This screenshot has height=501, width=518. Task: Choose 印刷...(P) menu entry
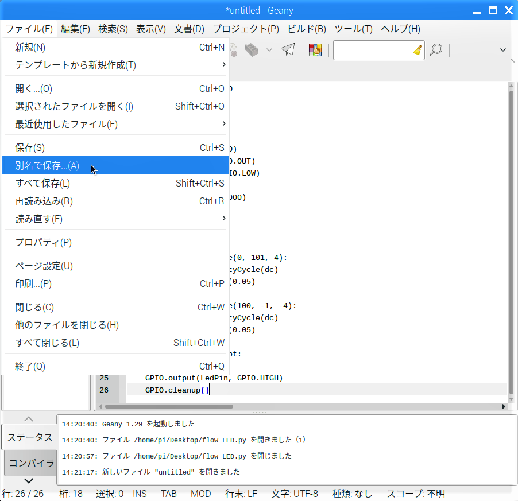click(115, 283)
